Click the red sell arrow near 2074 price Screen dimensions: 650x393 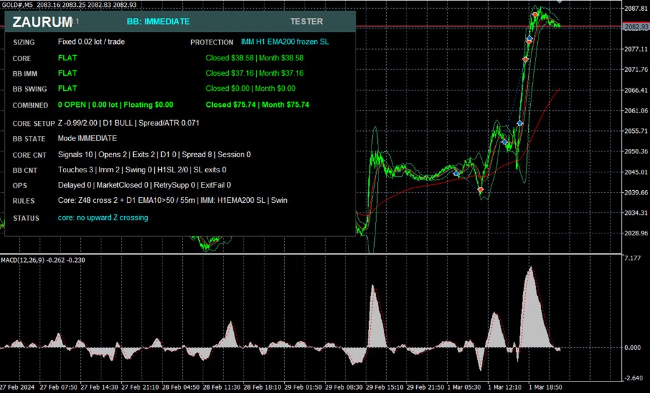[525, 60]
